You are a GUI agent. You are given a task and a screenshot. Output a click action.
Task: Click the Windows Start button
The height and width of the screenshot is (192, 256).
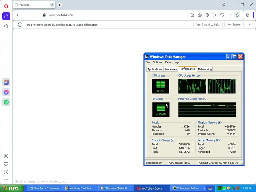pos(12,188)
